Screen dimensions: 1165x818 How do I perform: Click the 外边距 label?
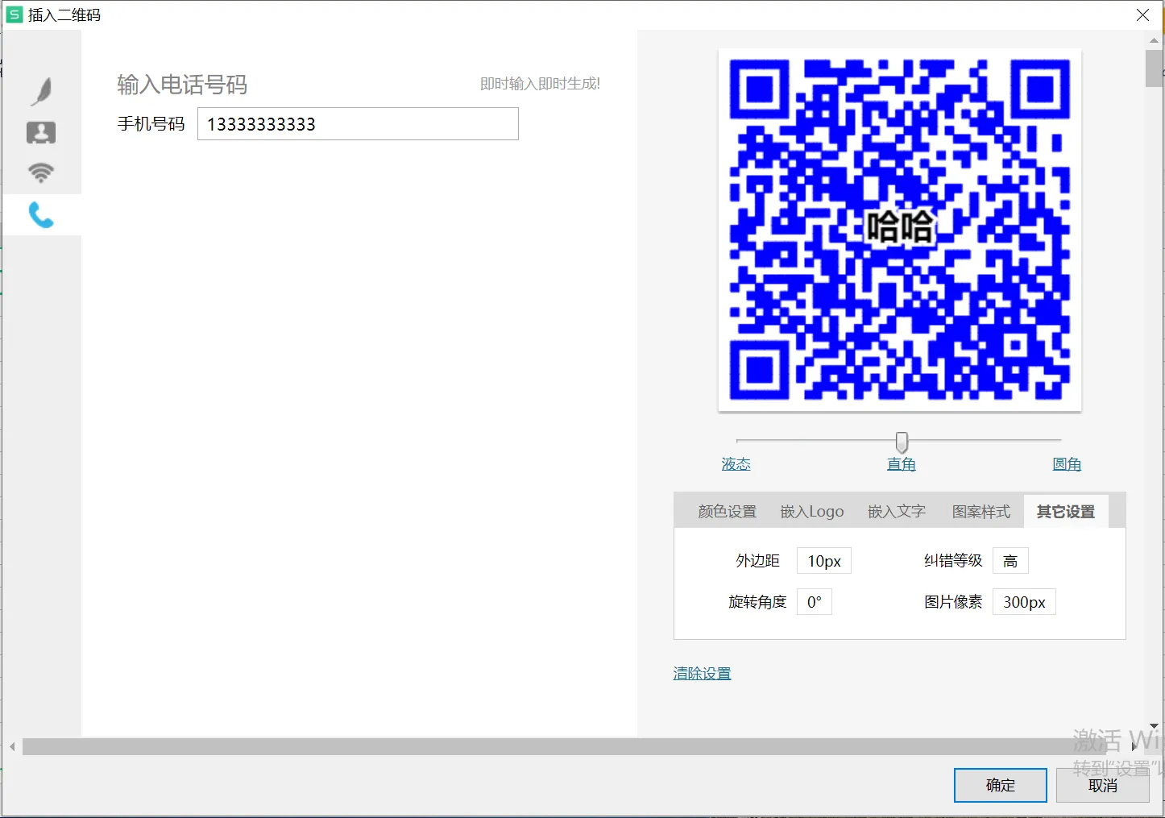pos(758,561)
